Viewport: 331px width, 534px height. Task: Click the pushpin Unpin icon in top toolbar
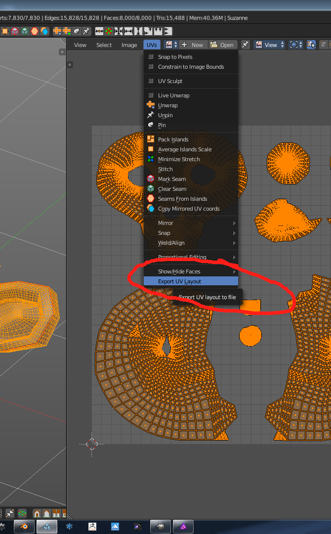86,31
